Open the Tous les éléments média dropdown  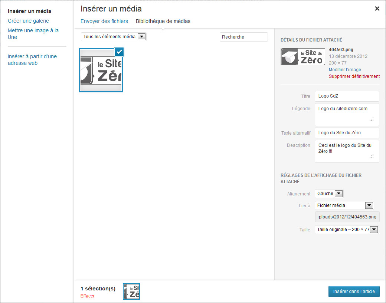(114, 37)
